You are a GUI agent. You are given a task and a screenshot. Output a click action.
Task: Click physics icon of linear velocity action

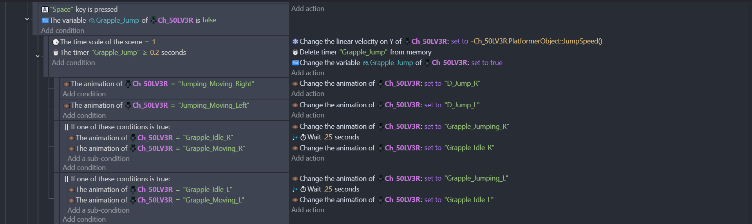coord(295,42)
